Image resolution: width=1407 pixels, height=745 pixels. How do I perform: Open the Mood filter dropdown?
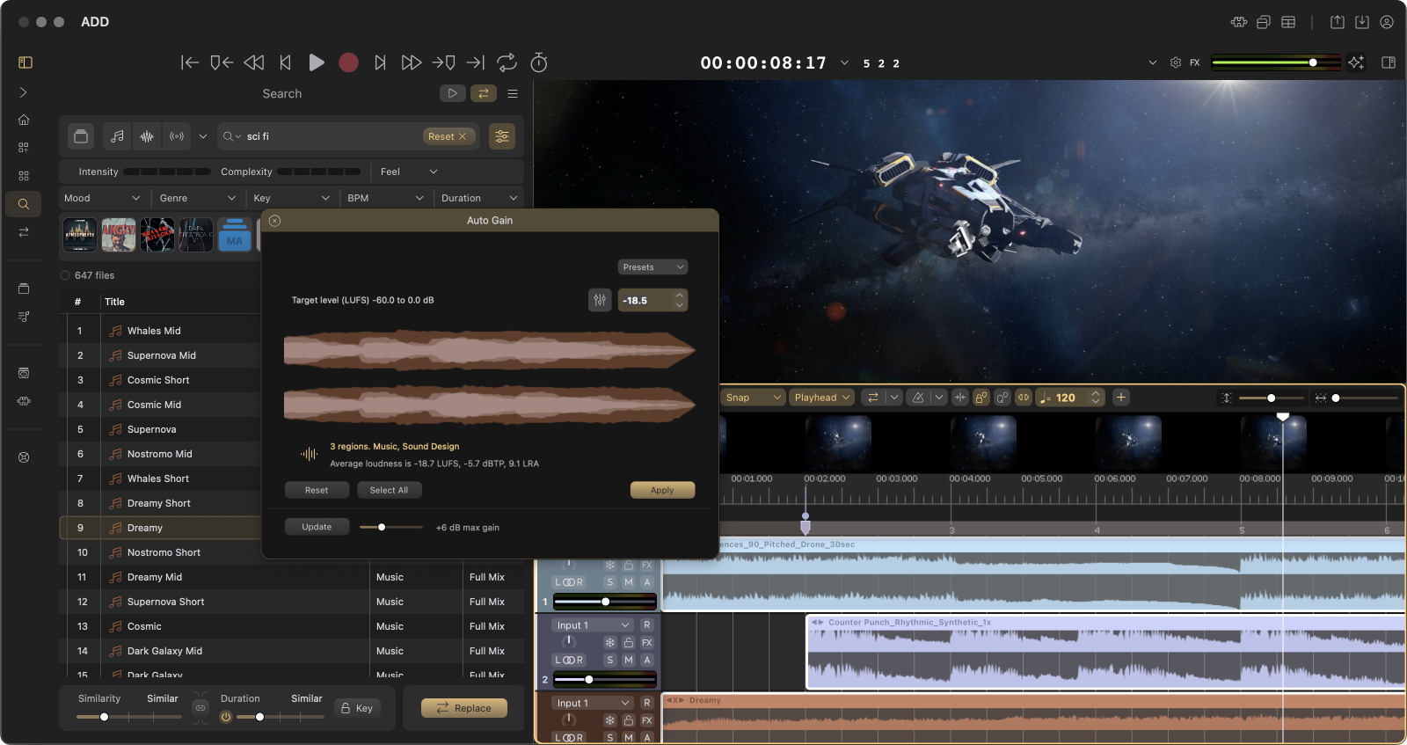pyautogui.click(x=102, y=198)
